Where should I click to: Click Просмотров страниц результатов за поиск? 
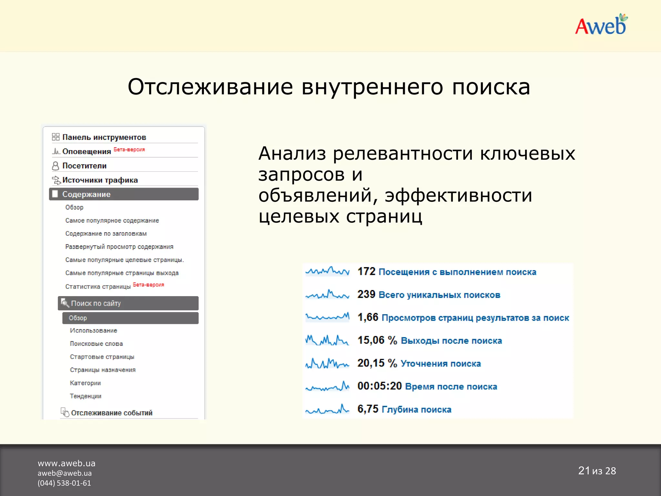475,318
